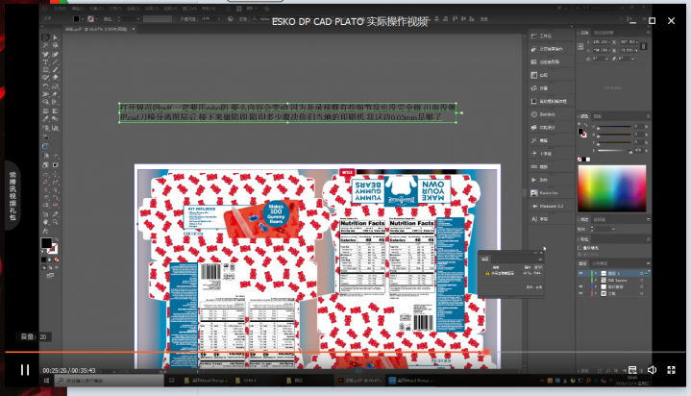691x396 pixels.
Task: Click the video volume speaker icon
Action: (652, 369)
